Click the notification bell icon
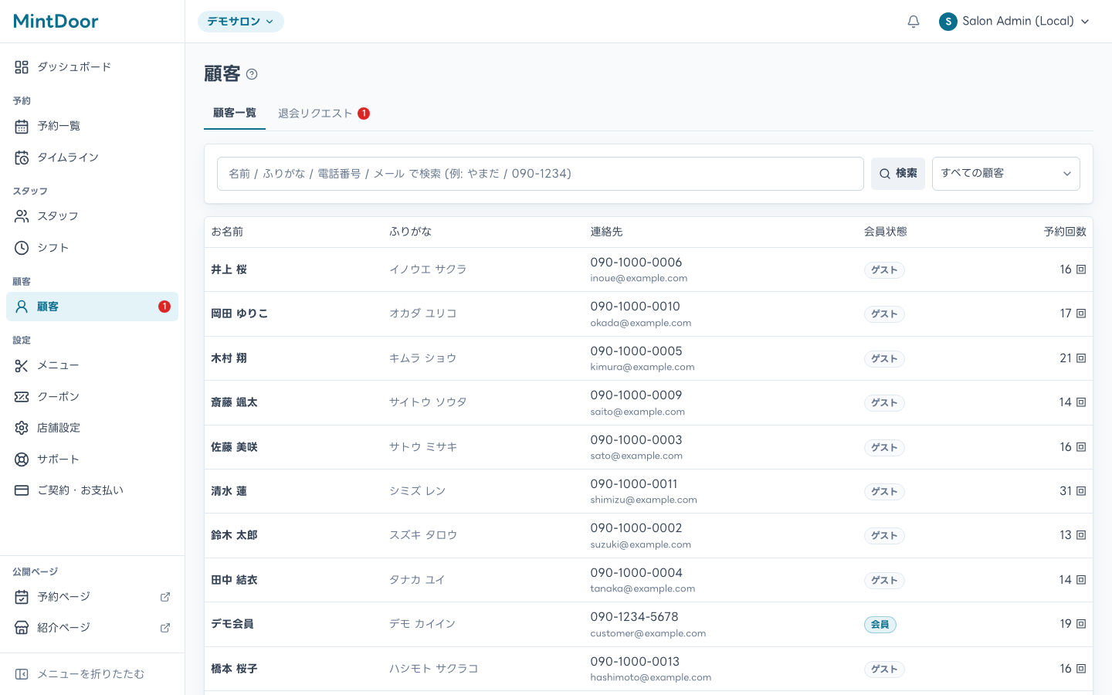Screen dimensions: 1112x695 point(914,22)
